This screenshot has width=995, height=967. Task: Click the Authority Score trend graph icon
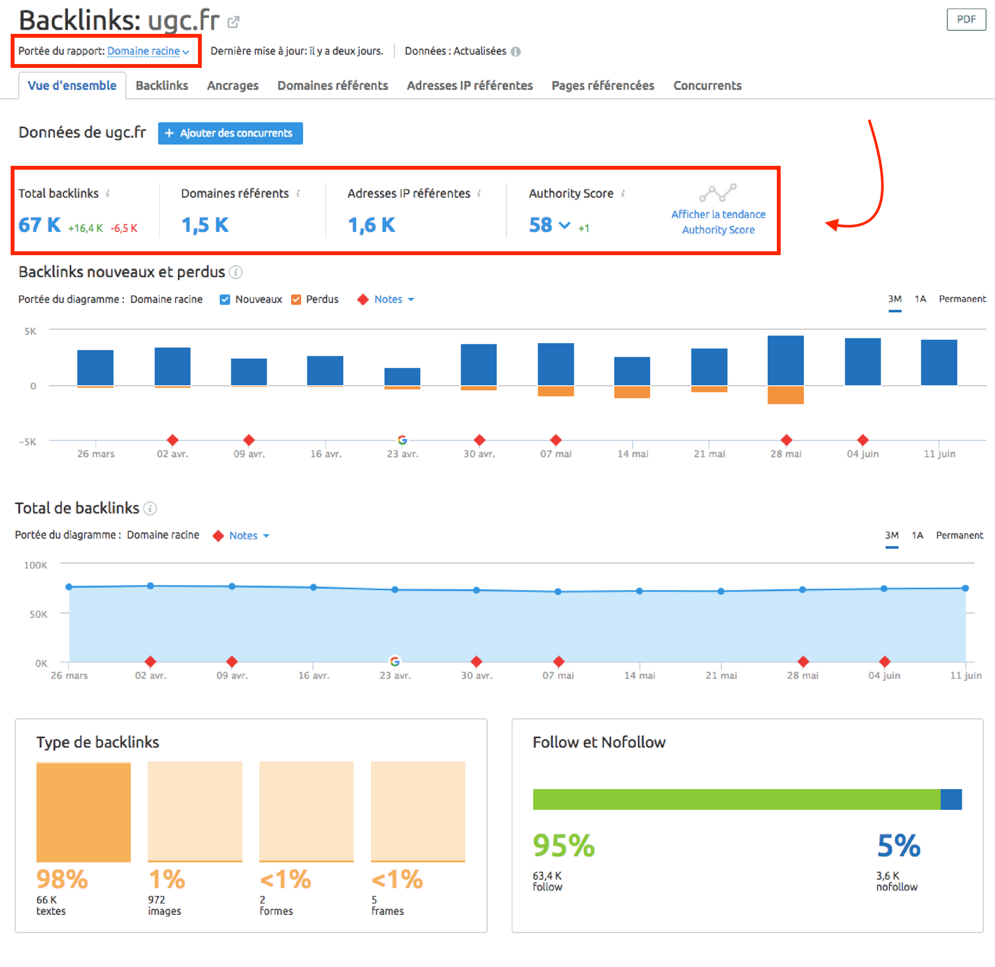click(x=718, y=192)
